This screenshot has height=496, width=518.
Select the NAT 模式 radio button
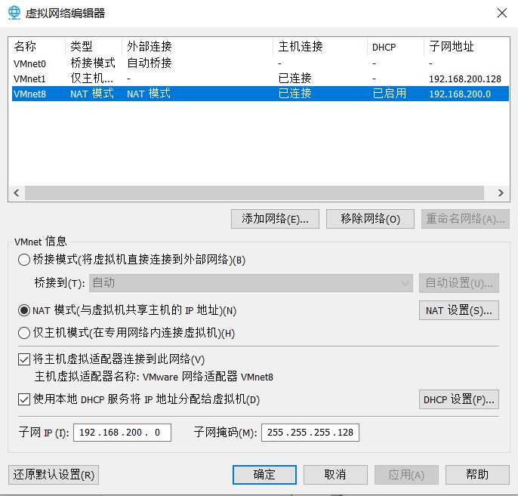[x=24, y=310]
